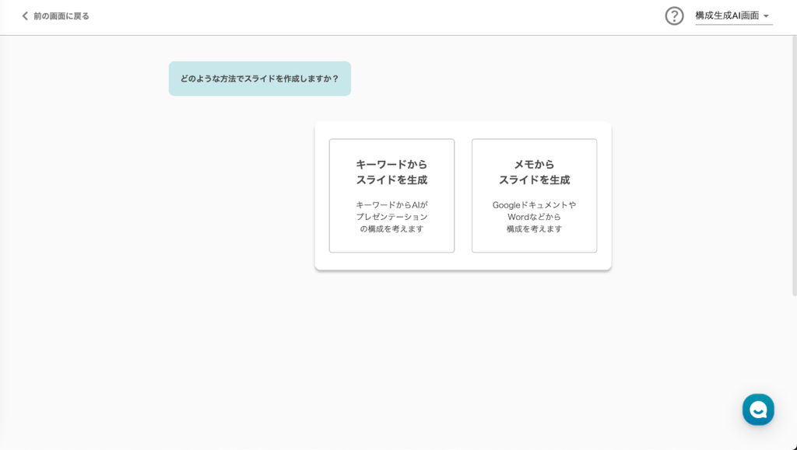Go back via 前の画面に戻る link
797x450 pixels.
[x=61, y=16]
